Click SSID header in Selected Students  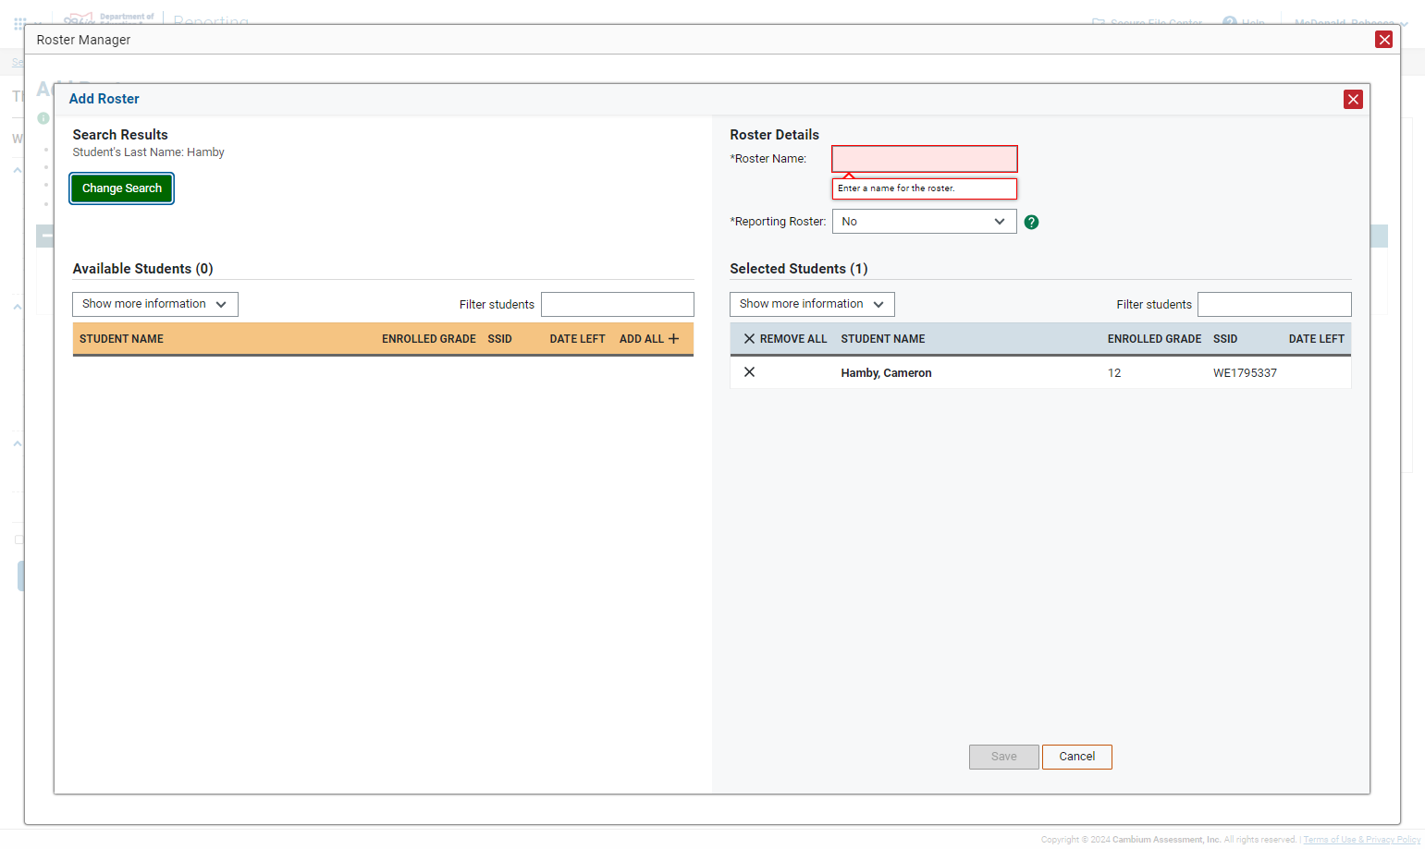pos(1225,339)
